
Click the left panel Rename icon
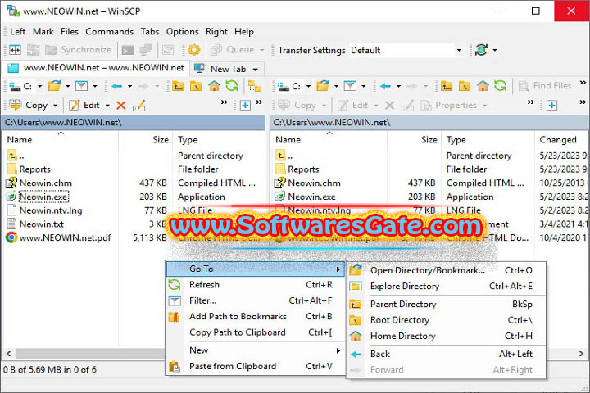point(138,106)
